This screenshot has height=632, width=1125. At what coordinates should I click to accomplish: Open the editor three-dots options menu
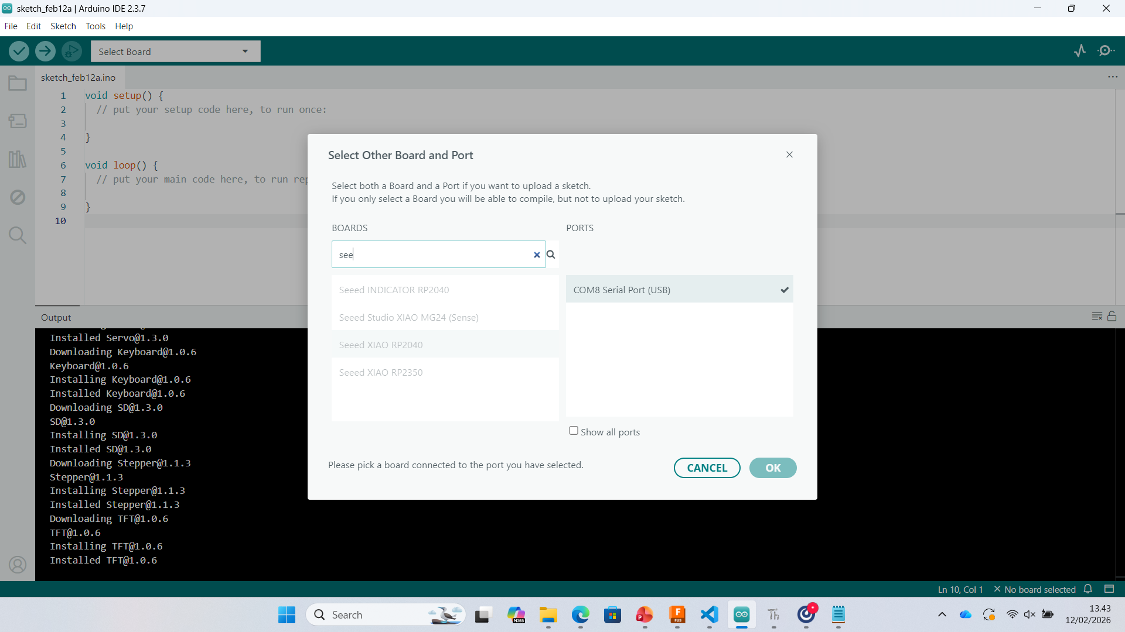tap(1113, 77)
